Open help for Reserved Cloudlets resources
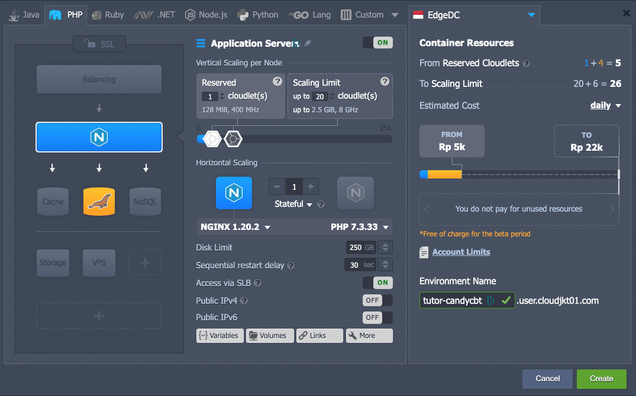The width and height of the screenshot is (636, 396). pyautogui.click(x=526, y=64)
